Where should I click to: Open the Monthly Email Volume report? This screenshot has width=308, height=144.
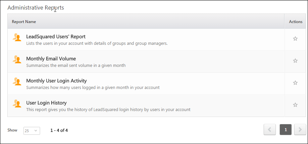pyautogui.click(x=51, y=59)
